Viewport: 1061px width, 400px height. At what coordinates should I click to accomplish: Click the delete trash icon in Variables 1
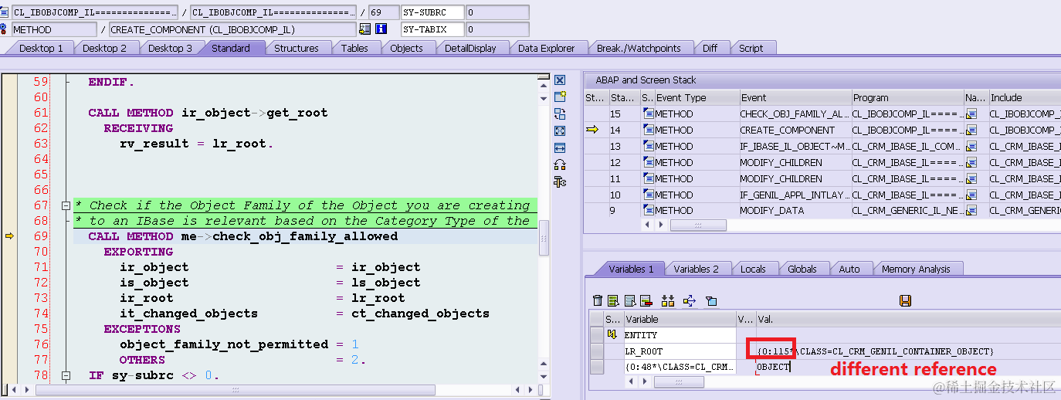coord(597,300)
